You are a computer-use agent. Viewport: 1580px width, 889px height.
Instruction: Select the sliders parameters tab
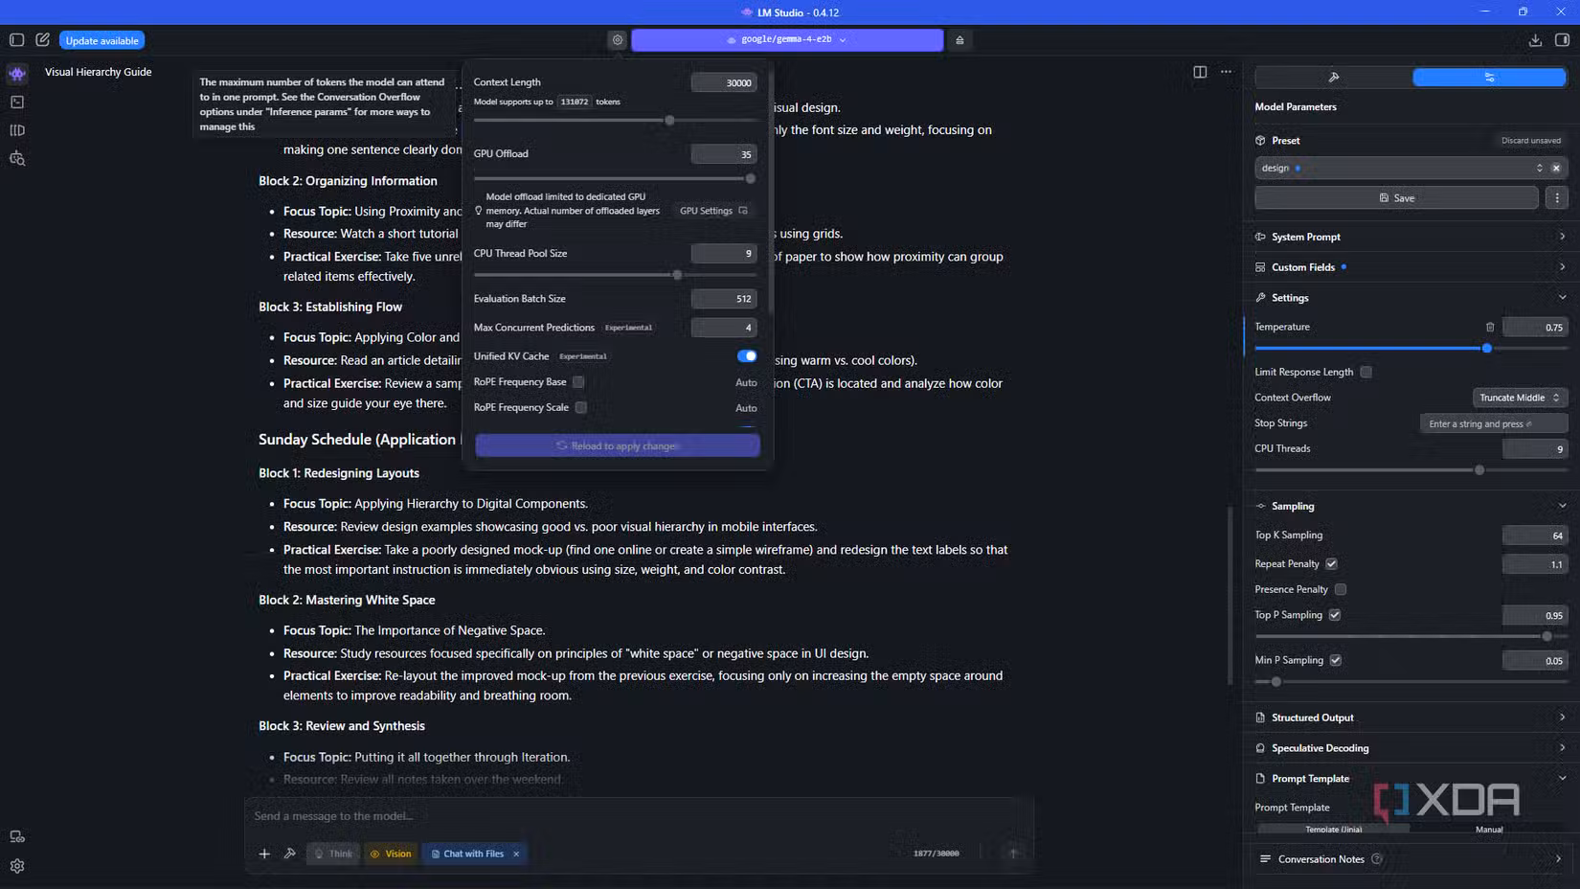(x=1489, y=78)
